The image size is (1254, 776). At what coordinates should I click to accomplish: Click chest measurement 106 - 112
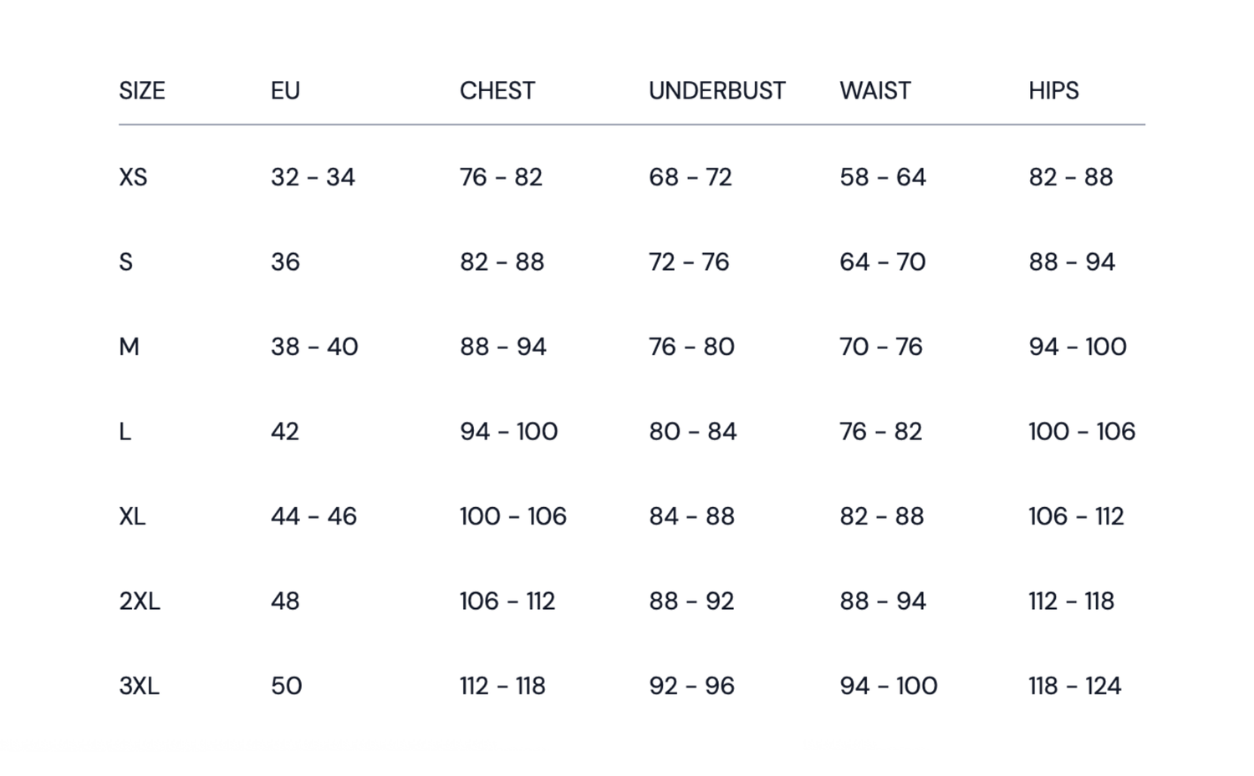pos(507,601)
